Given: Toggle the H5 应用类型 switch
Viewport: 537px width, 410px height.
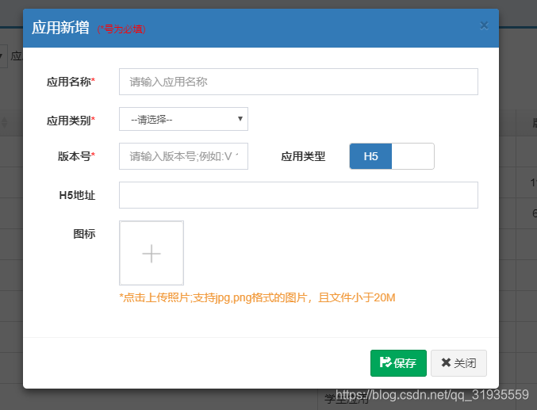Looking at the screenshot, I should click(392, 156).
